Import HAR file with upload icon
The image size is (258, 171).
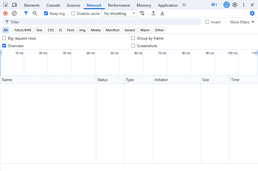(153, 13)
